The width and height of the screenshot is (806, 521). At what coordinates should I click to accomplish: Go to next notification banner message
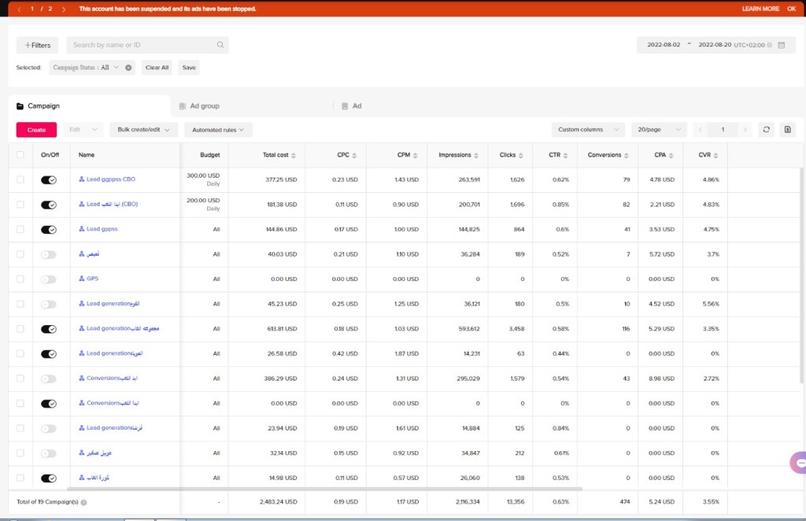click(x=64, y=9)
